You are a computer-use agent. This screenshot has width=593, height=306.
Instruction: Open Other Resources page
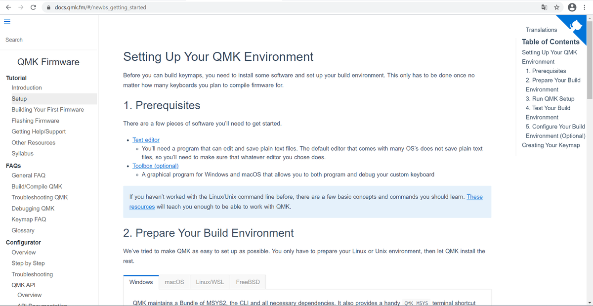click(34, 142)
